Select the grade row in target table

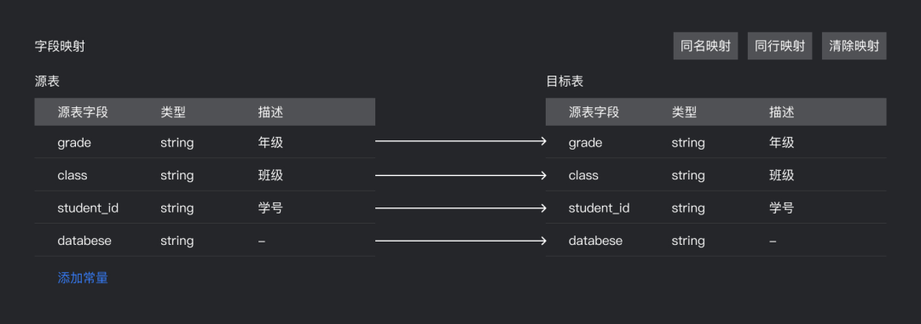(x=716, y=142)
